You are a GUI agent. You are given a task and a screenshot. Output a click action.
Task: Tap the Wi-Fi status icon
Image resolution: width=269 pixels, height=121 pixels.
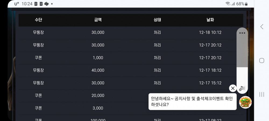tap(228, 4)
